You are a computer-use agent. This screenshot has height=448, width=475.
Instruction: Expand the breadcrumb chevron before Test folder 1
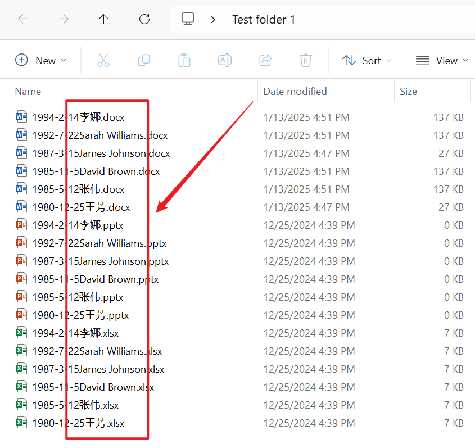(x=213, y=20)
